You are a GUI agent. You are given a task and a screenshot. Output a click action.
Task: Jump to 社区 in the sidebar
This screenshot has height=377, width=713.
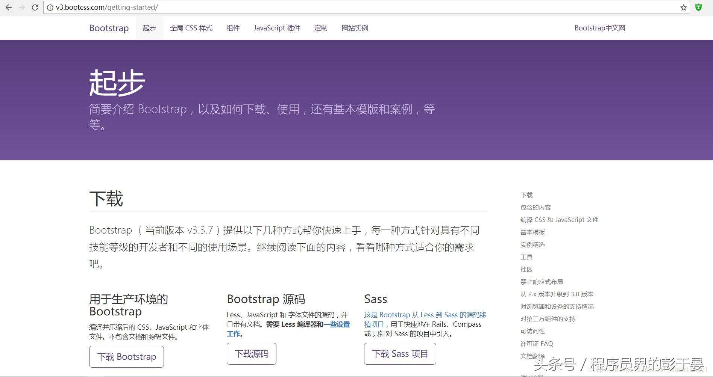tap(526, 270)
